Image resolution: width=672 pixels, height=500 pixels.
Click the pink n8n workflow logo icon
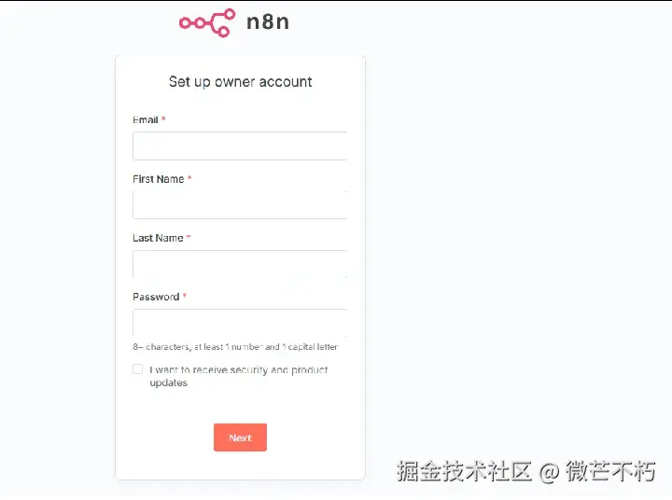[x=207, y=22]
